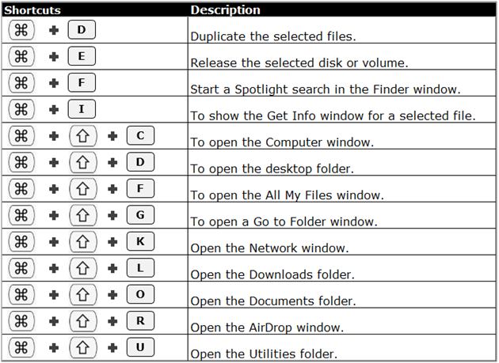
Task: Click the E key icon for Release disk
Action: point(82,56)
